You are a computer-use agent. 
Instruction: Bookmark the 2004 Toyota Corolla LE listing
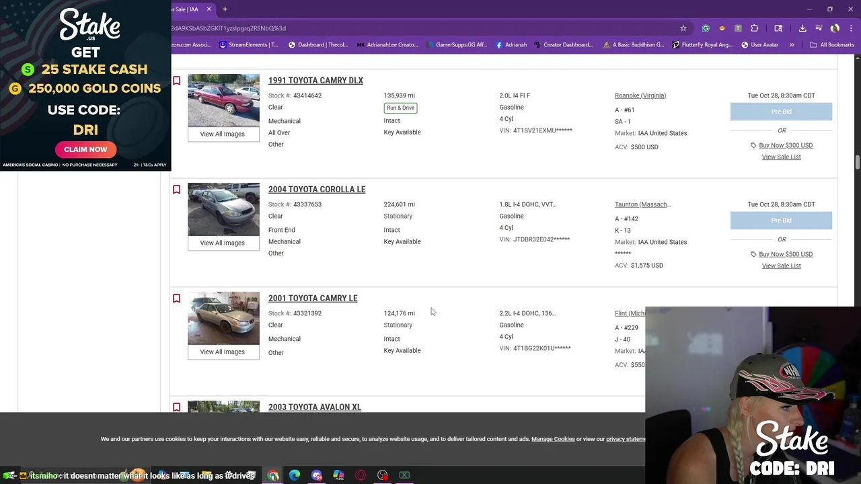click(x=176, y=190)
